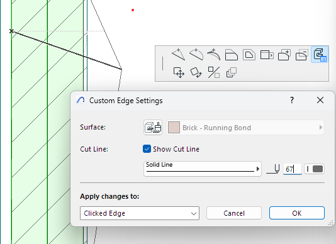Select the Drag move tool
The height and width of the screenshot is (244, 336).
179,72
